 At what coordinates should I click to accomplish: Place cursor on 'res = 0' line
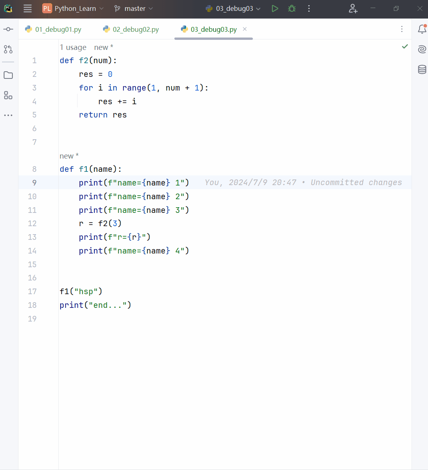(96, 74)
